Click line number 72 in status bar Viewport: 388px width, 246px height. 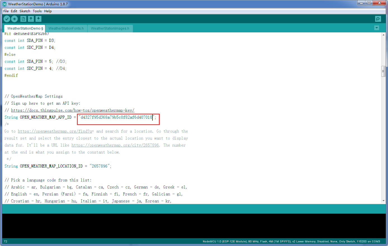coord(6,241)
